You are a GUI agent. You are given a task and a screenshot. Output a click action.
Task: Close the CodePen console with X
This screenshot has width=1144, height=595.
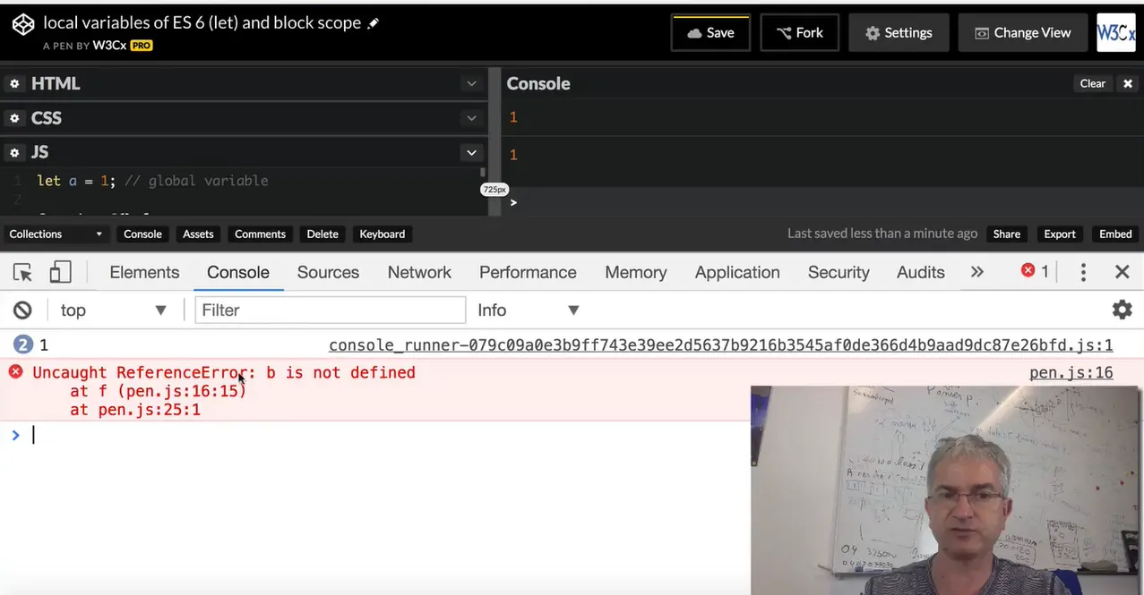pos(1128,83)
